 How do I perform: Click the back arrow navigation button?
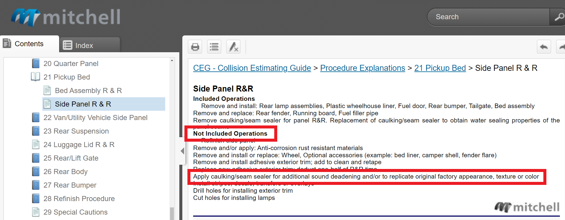(544, 47)
